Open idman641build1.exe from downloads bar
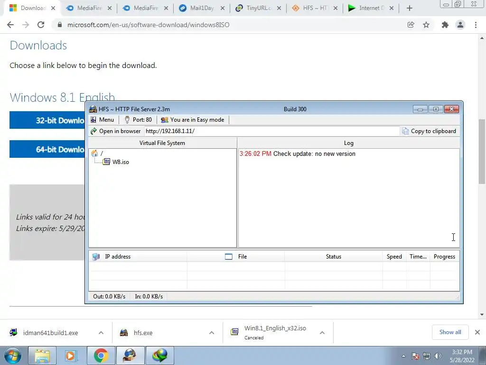The height and width of the screenshot is (365, 486). point(49,333)
